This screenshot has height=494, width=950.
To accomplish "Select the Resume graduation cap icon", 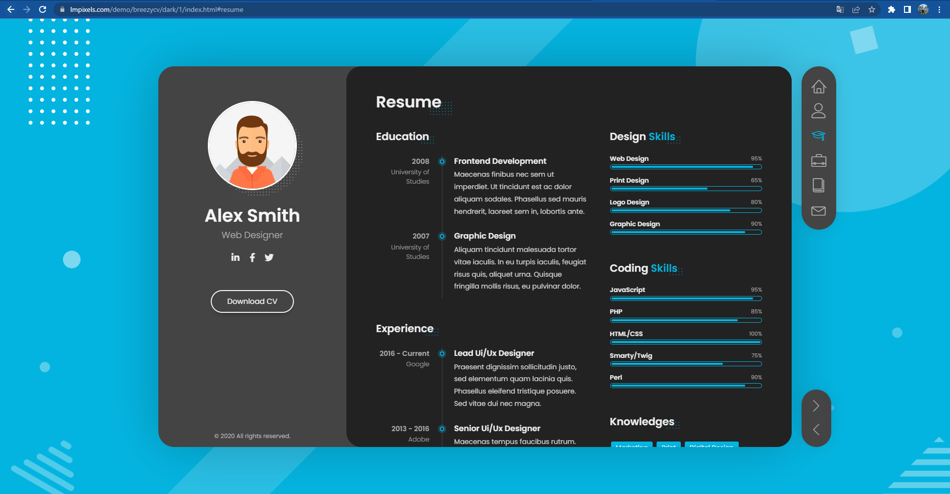I will pos(818,136).
